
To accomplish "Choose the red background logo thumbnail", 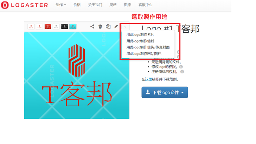I will click(x=48, y=26).
